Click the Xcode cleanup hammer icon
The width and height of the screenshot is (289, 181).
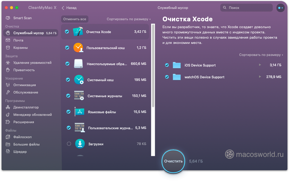coord(78,32)
